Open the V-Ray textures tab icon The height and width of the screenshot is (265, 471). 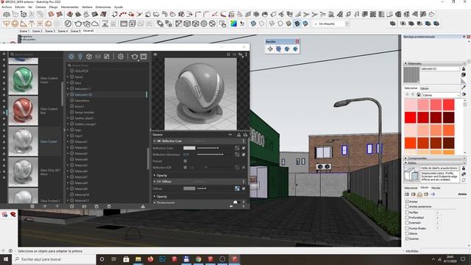click(107, 56)
